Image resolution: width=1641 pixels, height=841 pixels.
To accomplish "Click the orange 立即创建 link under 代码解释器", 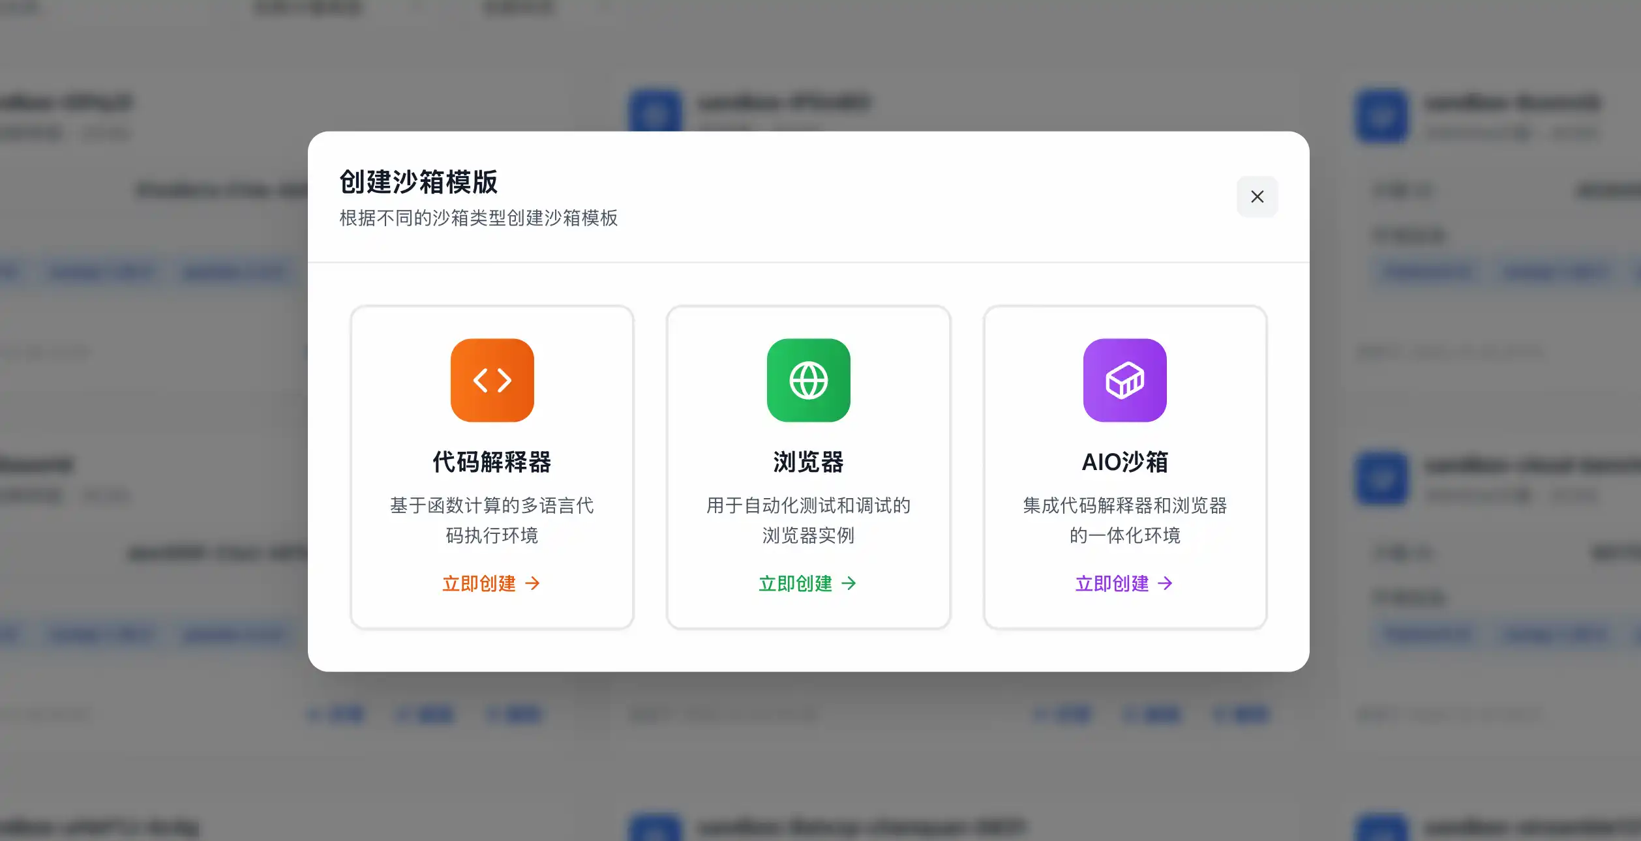I will click(479, 583).
